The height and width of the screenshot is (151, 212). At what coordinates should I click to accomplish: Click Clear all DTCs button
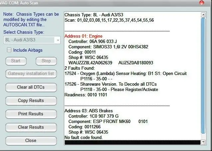31,87
